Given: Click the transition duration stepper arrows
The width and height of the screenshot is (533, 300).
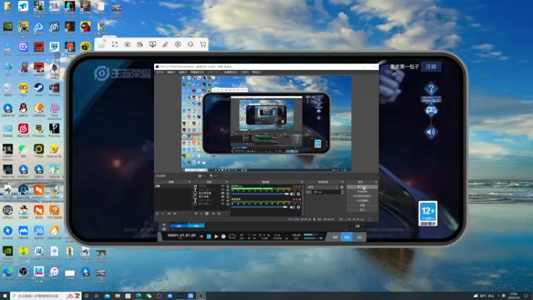Looking at the screenshot, I should (342, 192).
